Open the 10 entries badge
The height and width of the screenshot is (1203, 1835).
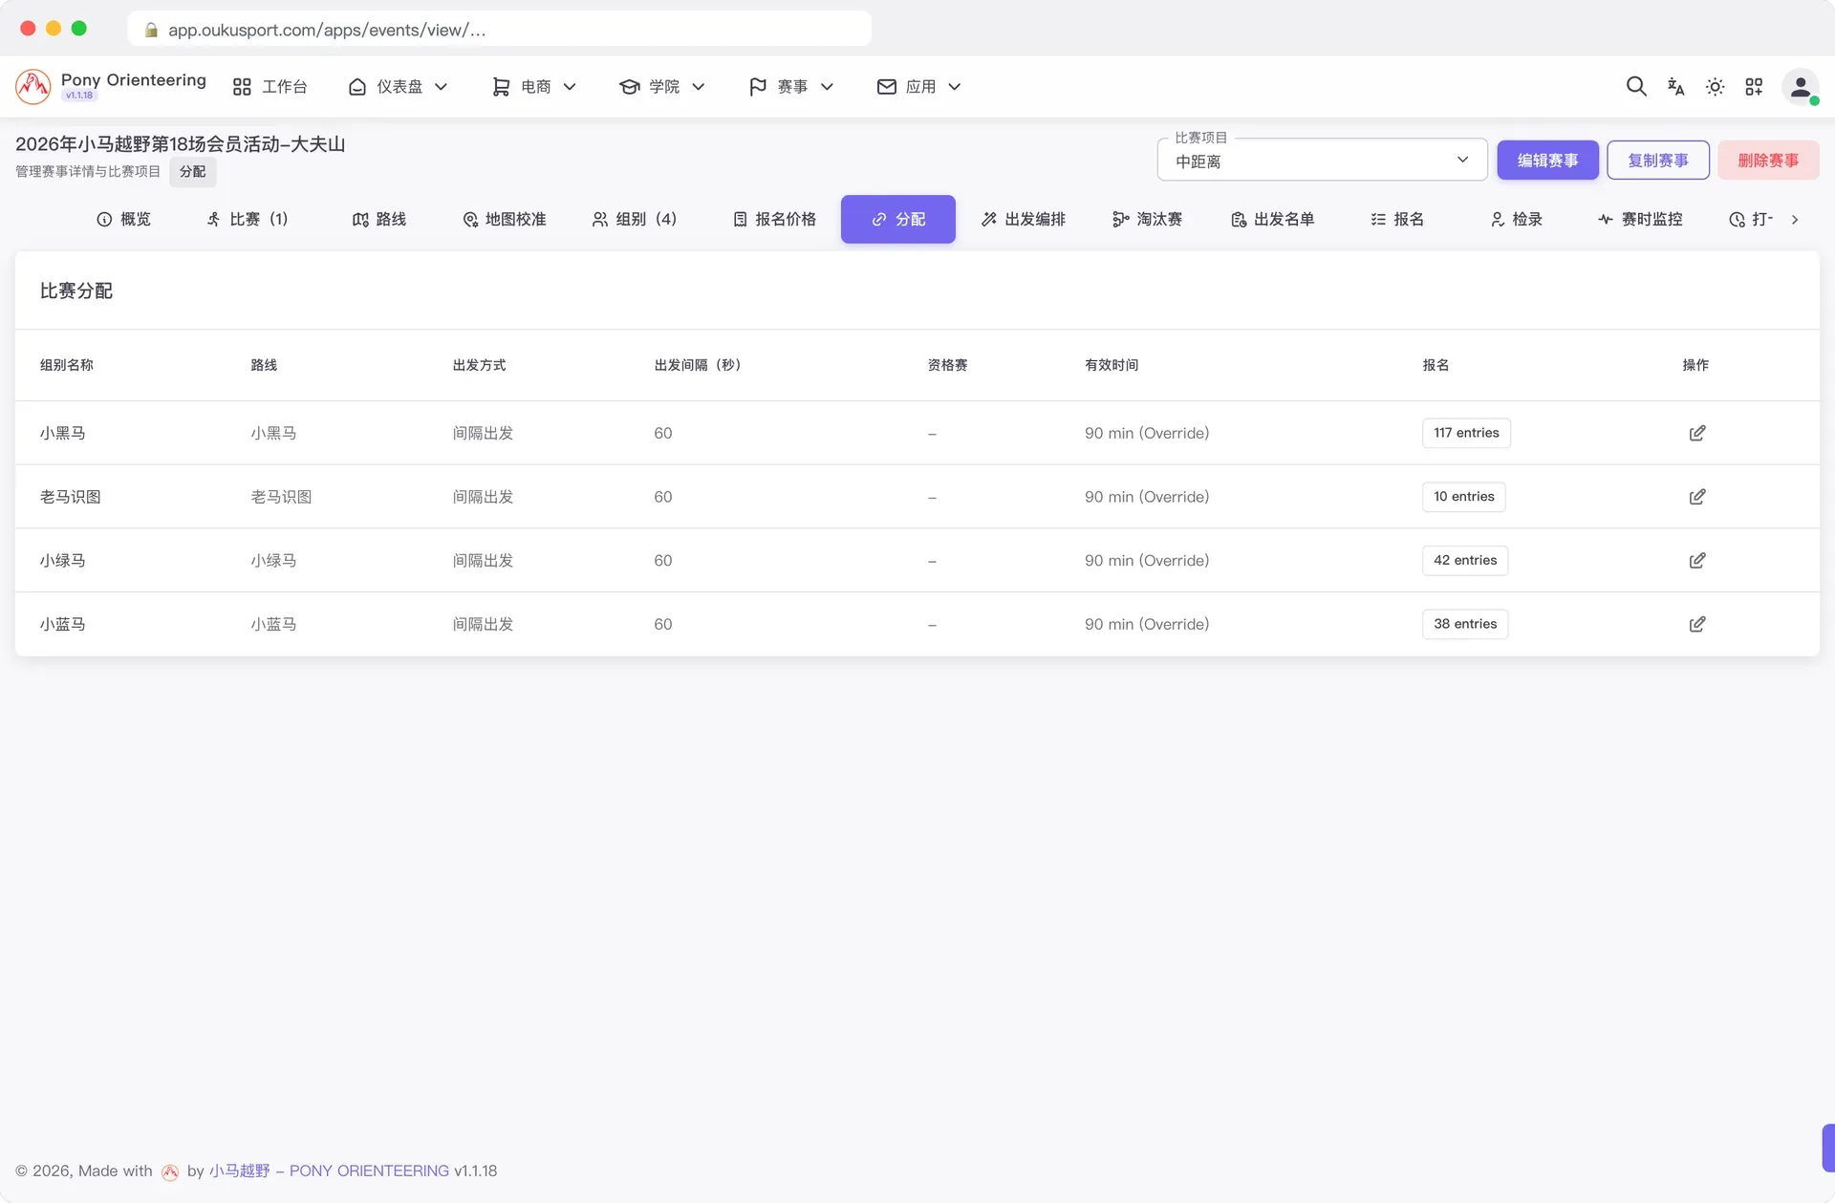(x=1463, y=497)
